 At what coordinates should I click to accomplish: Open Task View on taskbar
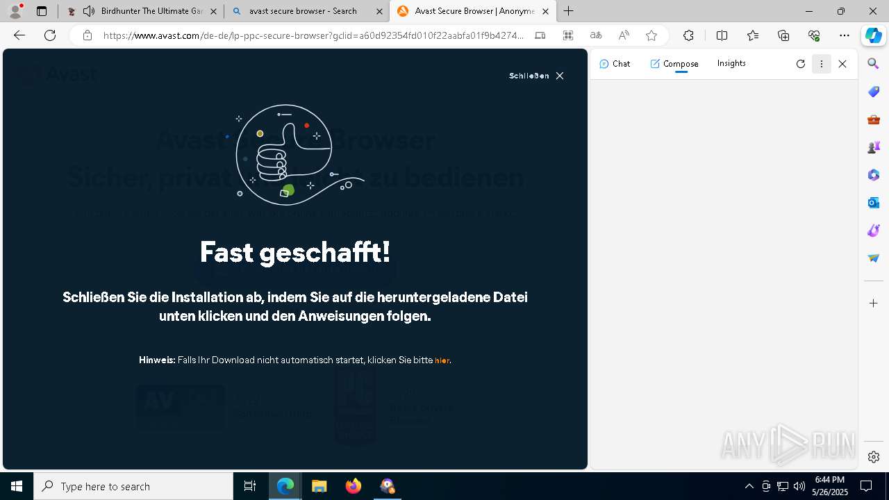(250, 486)
